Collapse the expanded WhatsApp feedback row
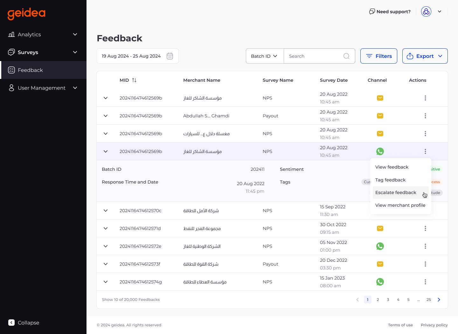The height and width of the screenshot is (334, 458). pos(106,151)
